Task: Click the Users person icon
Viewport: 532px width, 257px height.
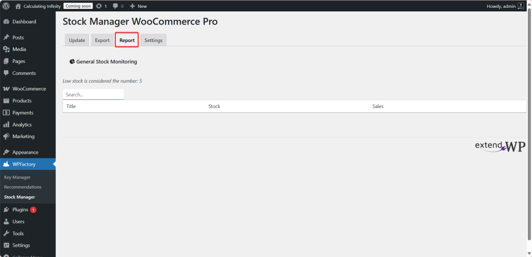Action: [x=6, y=221]
